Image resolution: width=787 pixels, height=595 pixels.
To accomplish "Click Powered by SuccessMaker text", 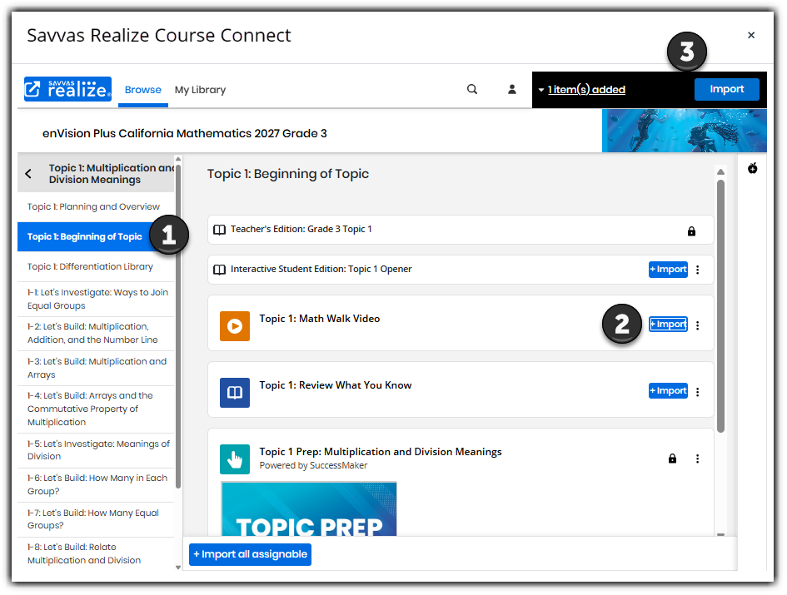I will pos(313,465).
